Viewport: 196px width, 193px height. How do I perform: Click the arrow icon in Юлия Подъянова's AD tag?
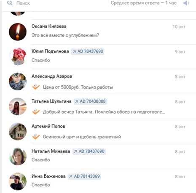[x=74, y=52]
